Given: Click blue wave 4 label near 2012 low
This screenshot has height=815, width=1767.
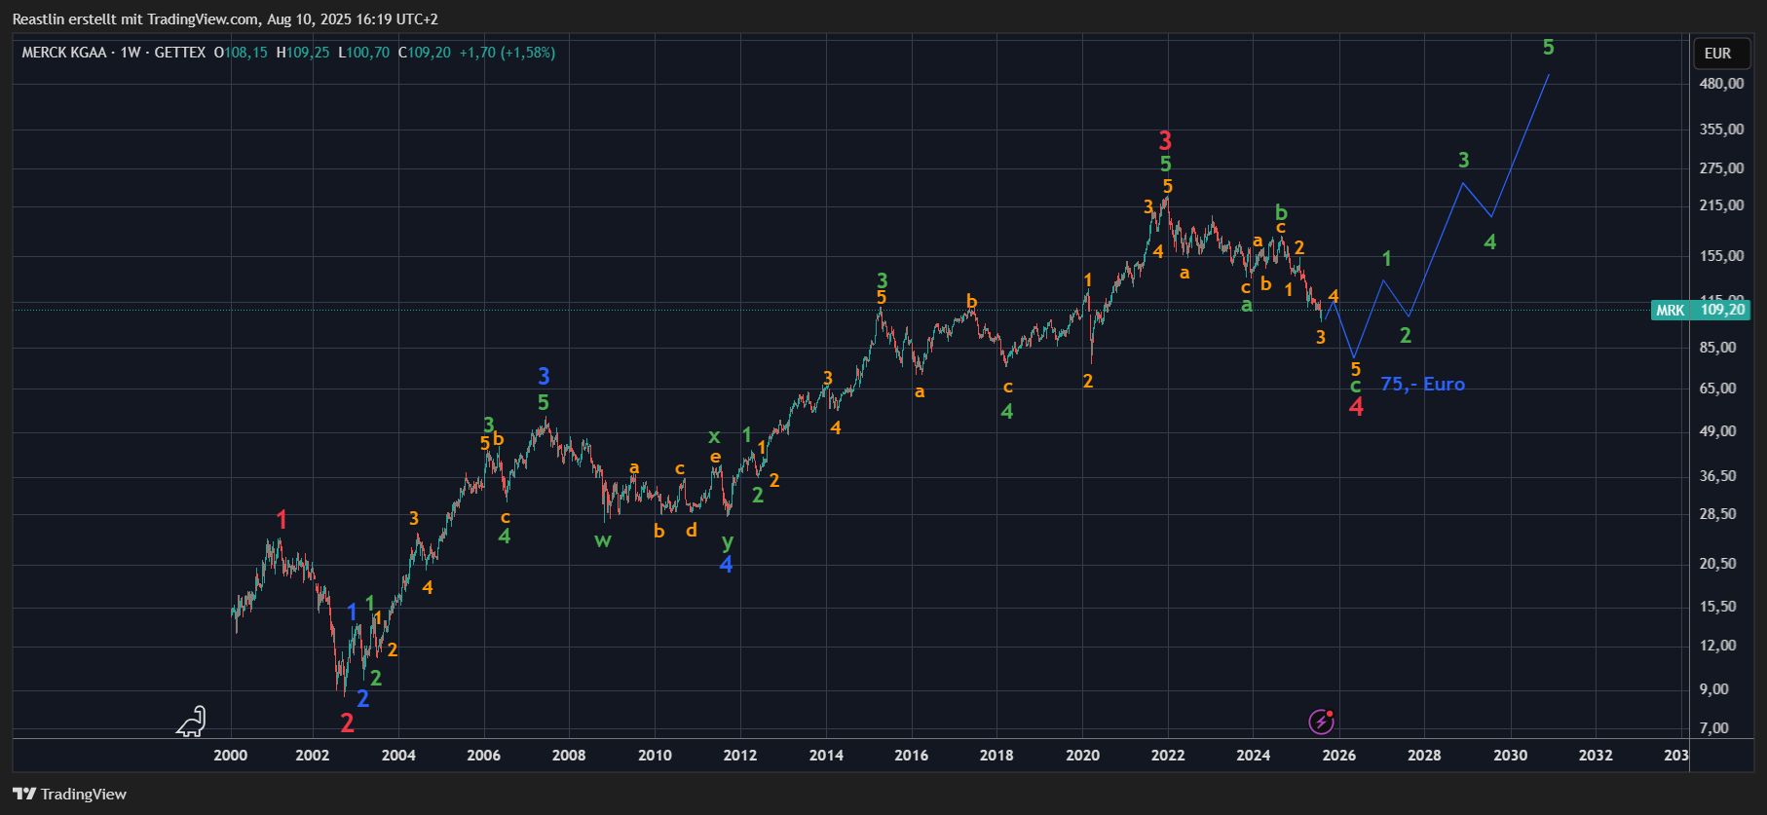Looking at the screenshot, I should (x=726, y=564).
